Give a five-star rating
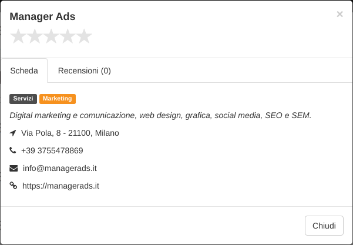Screen dimensions: 353x245 84,36
